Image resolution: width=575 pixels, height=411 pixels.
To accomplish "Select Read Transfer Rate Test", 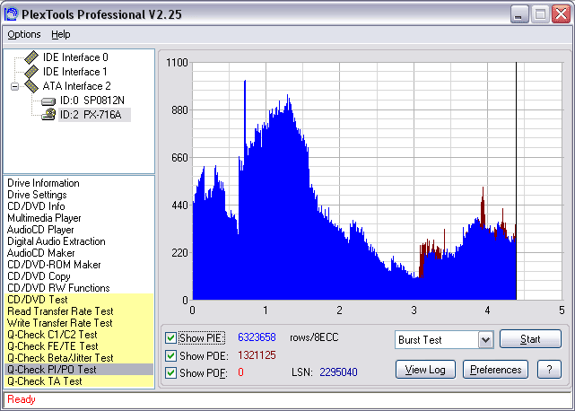I will 79,311.
